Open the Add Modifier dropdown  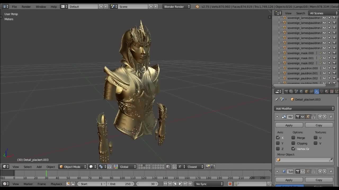[x=304, y=108]
